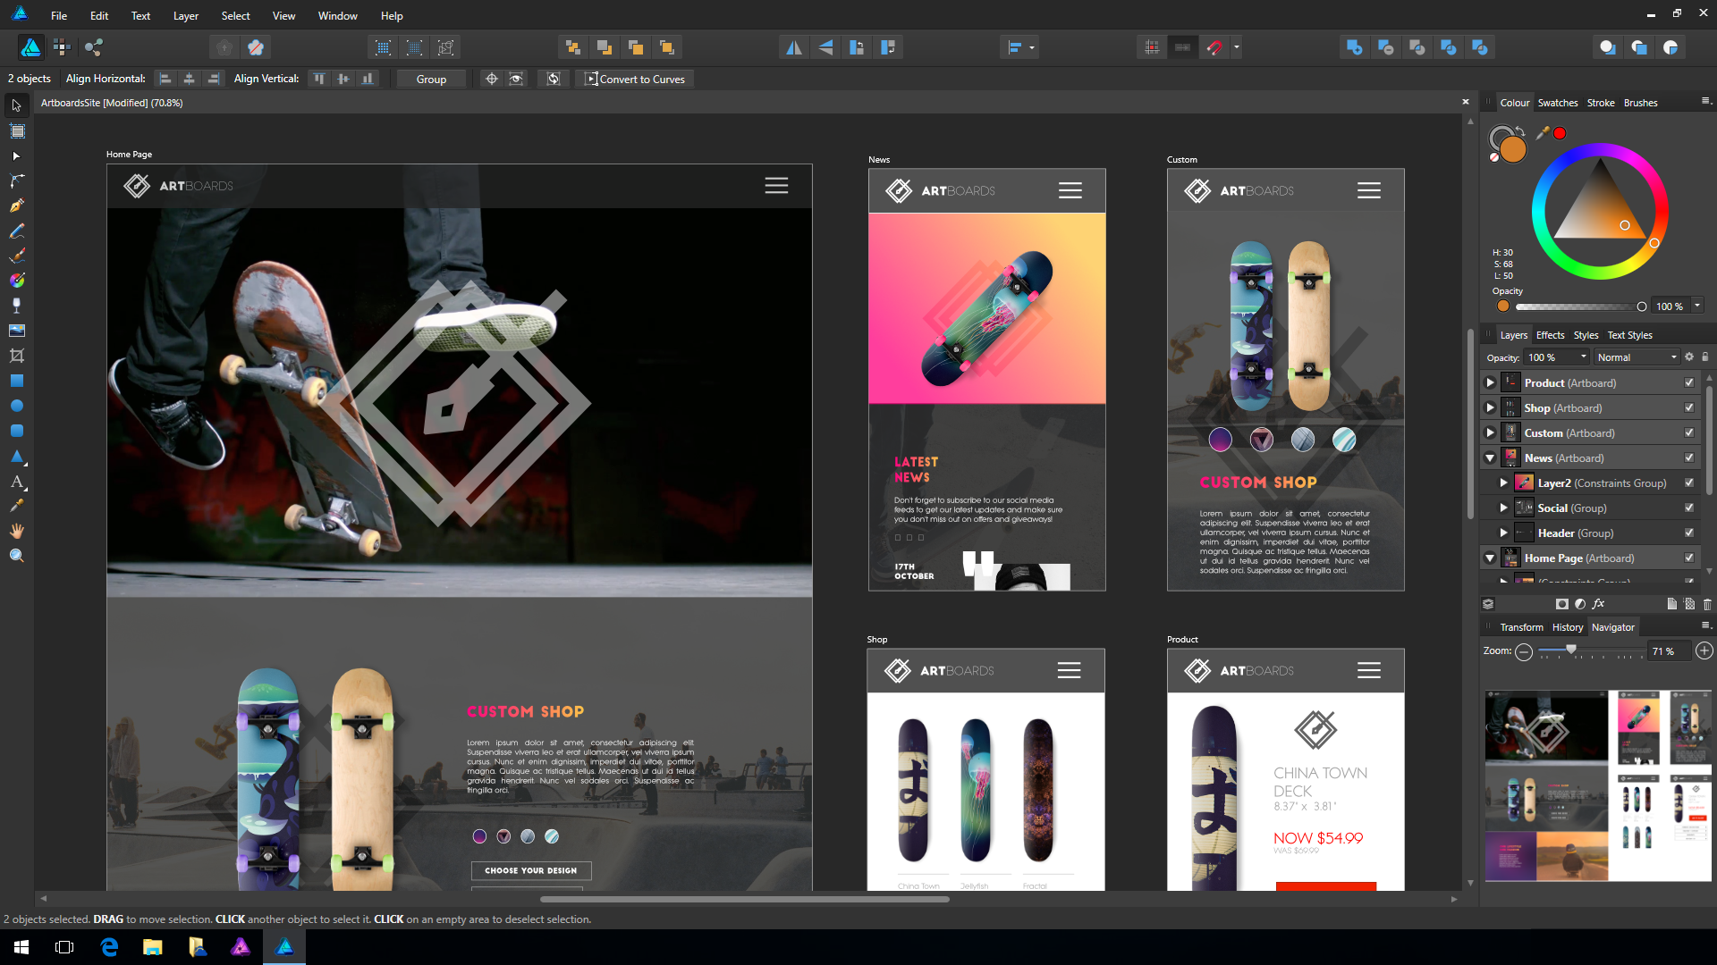This screenshot has width=1717, height=965.
Task: Select the Transform/Move tool
Action: click(16, 105)
